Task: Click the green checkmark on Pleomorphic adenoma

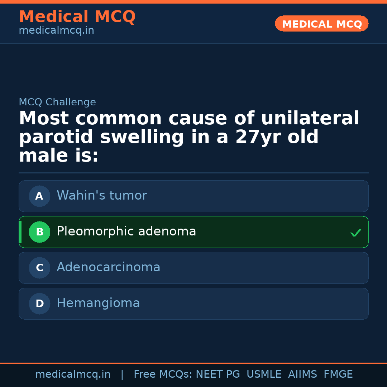Action: (355, 233)
